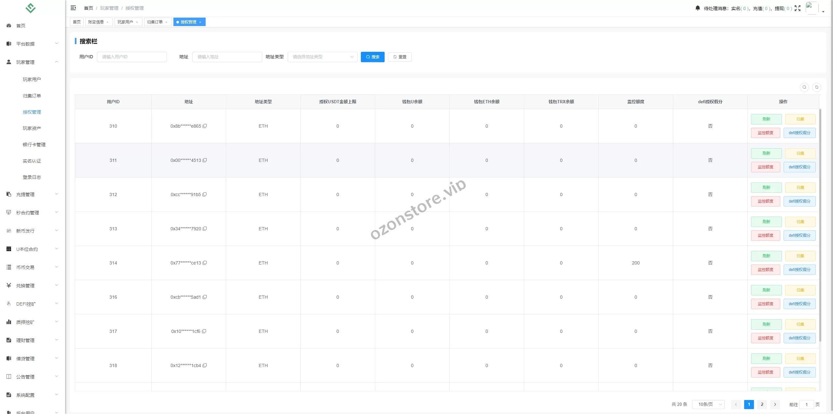The width and height of the screenshot is (833, 414).
Task: Open the 地址类型 select dropdown
Action: tap(322, 57)
